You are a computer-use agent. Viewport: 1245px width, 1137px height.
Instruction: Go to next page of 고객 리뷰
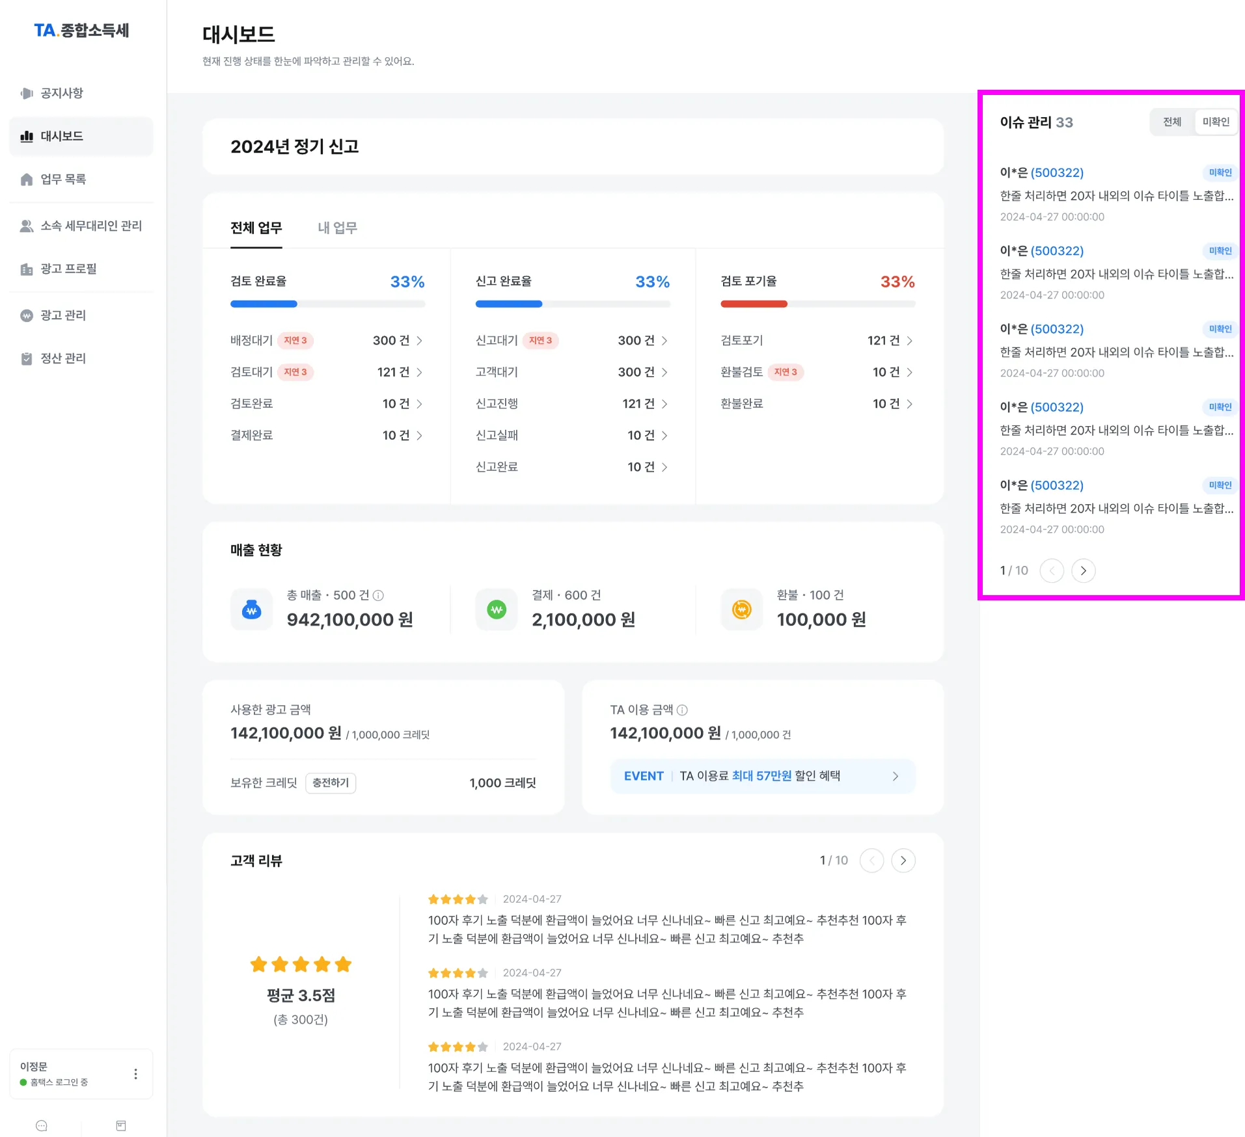(x=903, y=861)
